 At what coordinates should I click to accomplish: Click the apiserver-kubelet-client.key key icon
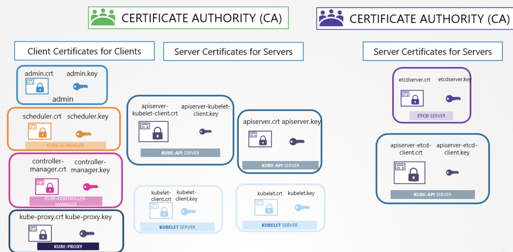point(206,131)
